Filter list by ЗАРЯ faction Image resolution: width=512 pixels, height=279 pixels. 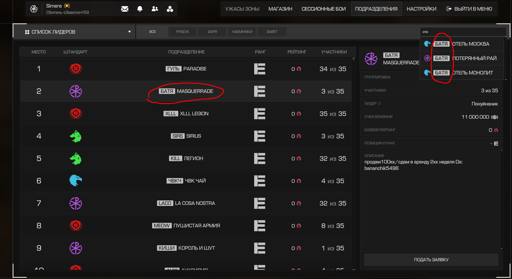pyautogui.click(x=212, y=32)
